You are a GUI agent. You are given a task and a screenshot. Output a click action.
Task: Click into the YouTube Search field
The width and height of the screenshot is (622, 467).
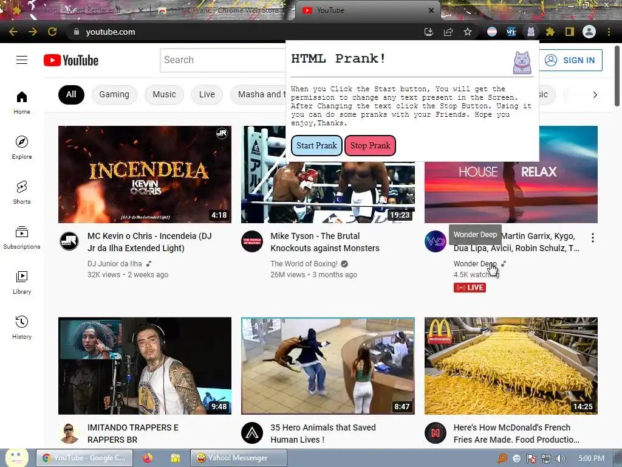coord(223,60)
